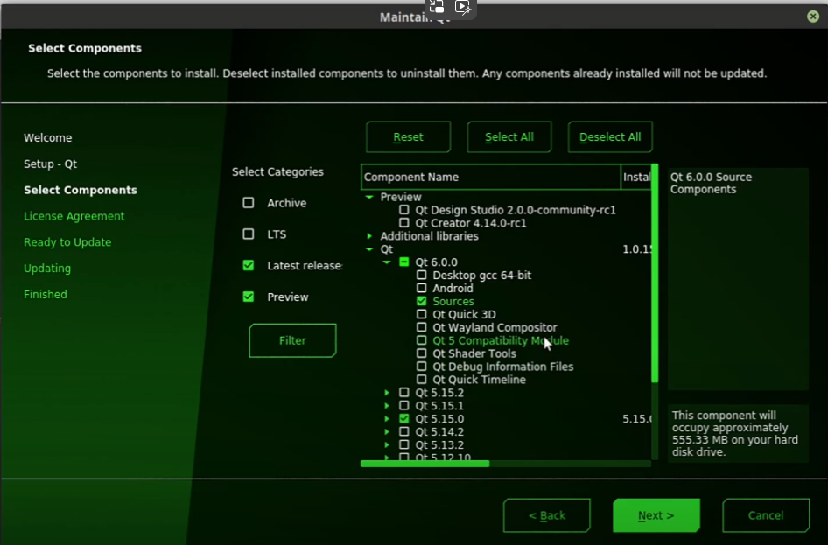Check the Qt 5.15.1 checkbox
The width and height of the screenshot is (828, 545).
click(x=404, y=405)
